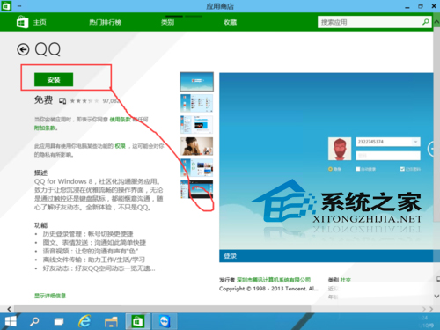The height and width of the screenshot is (330, 440).
Task: Open the publisher Tencent company link
Action: pyautogui.click(x=274, y=280)
